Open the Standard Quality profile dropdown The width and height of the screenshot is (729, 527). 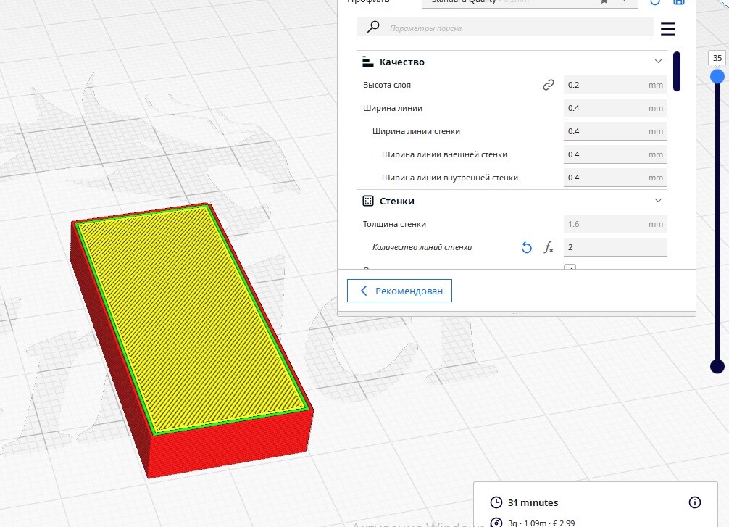529,2
